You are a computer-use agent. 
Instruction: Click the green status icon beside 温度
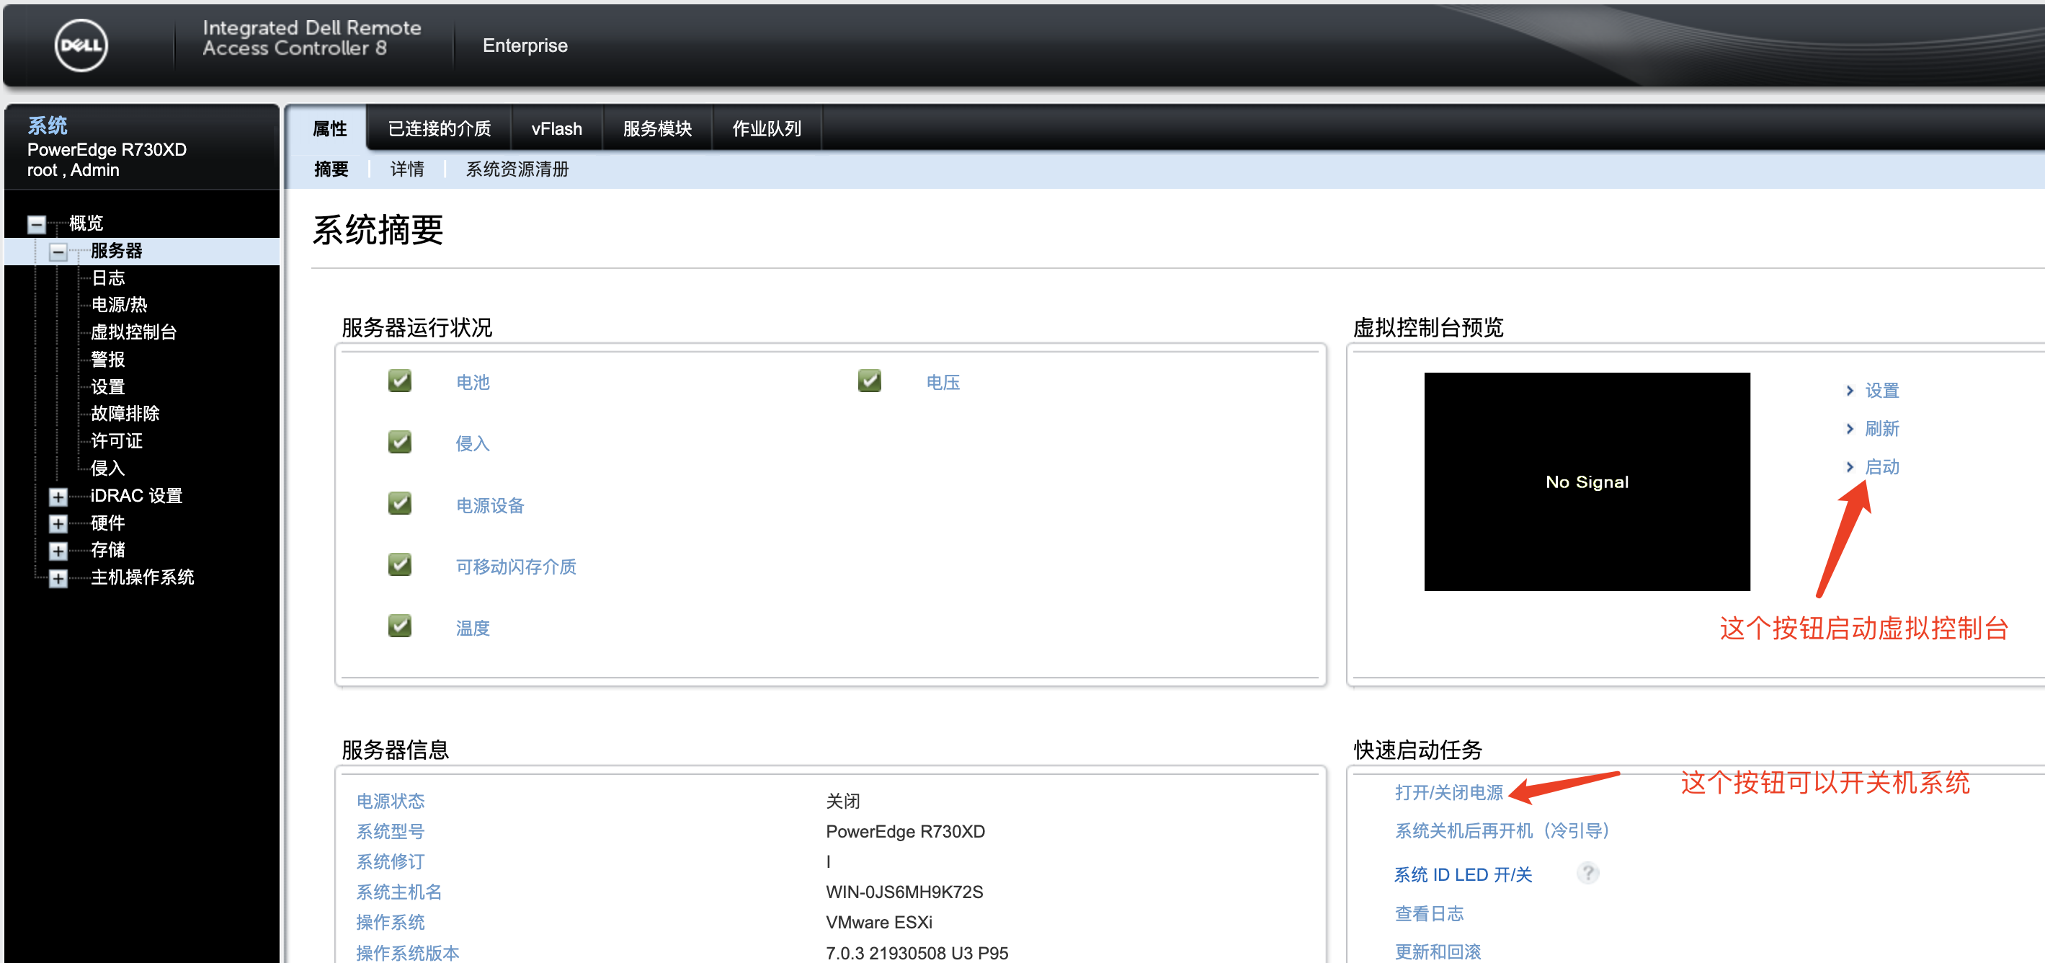click(x=399, y=626)
